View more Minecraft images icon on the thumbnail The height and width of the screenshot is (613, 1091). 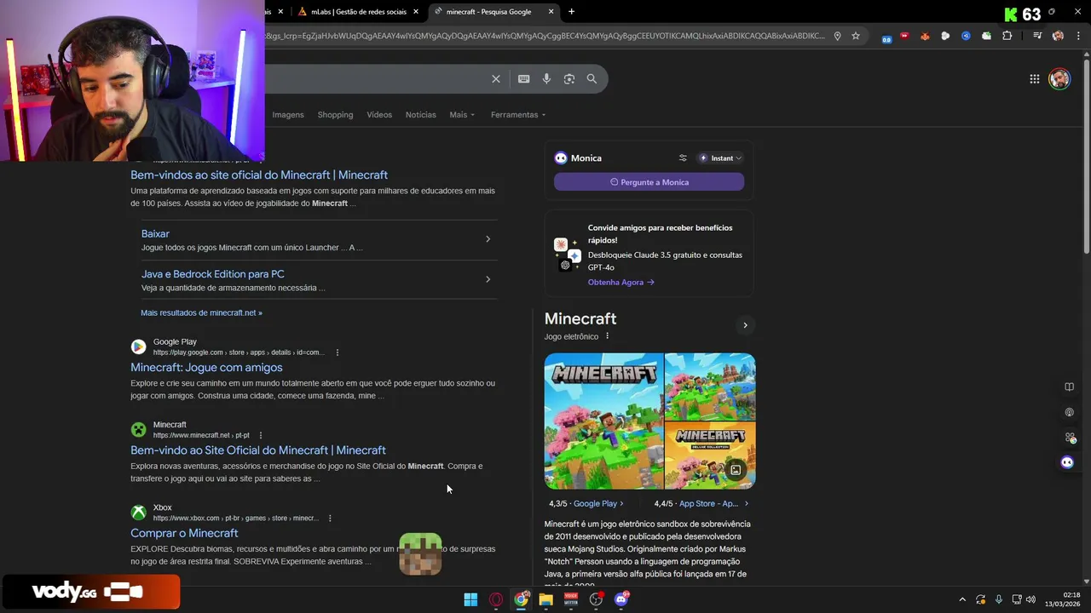(736, 469)
